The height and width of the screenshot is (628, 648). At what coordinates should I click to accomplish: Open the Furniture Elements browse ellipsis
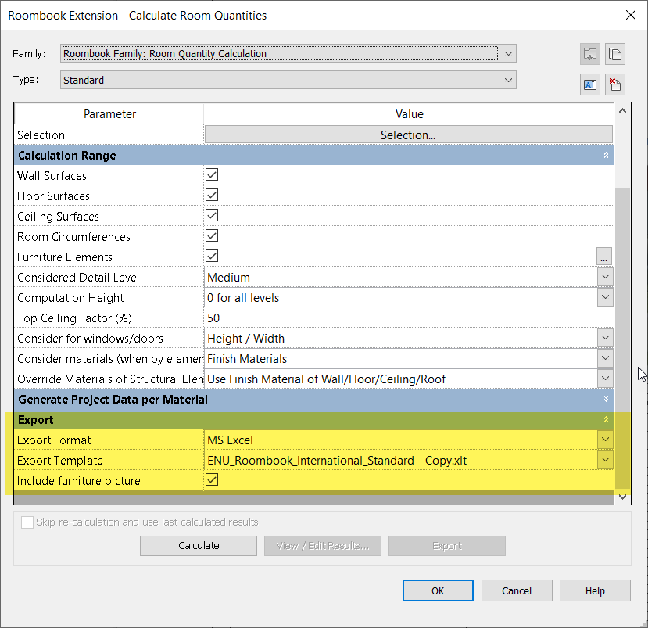603,257
